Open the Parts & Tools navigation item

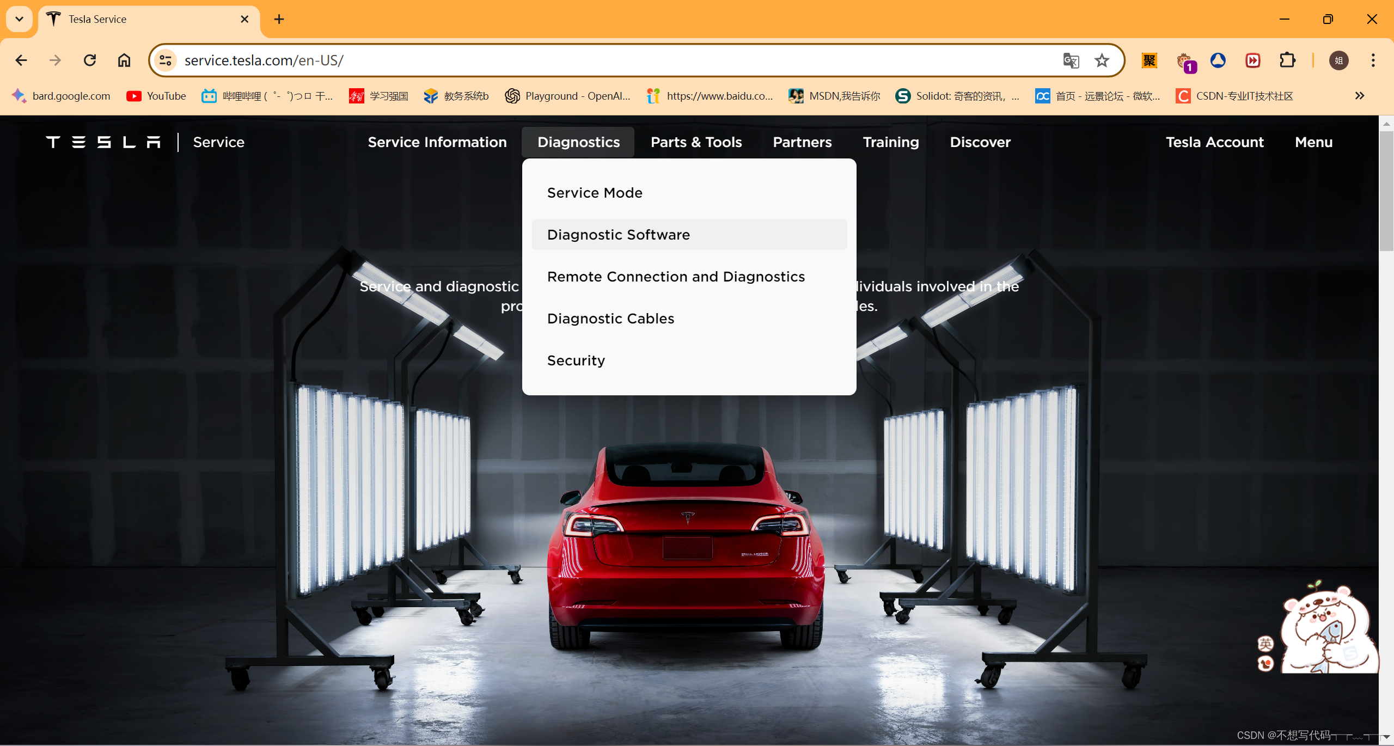tap(696, 142)
